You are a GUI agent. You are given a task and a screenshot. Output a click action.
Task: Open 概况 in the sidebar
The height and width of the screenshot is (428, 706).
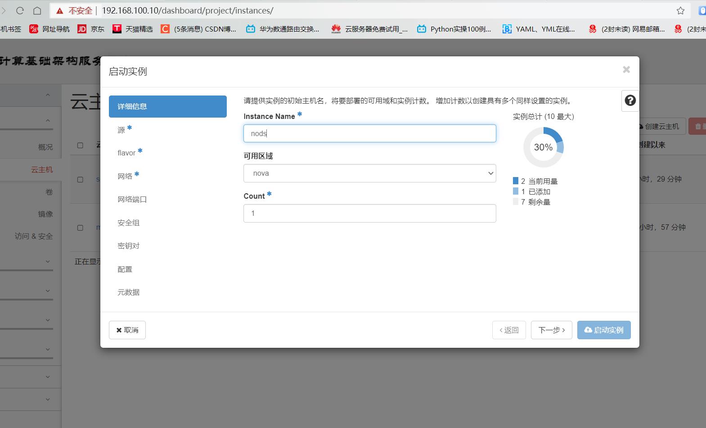pyautogui.click(x=45, y=147)
